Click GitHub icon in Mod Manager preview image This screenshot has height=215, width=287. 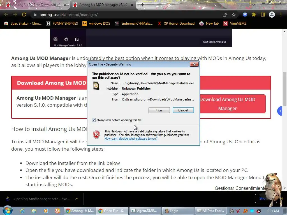(66, 39)
